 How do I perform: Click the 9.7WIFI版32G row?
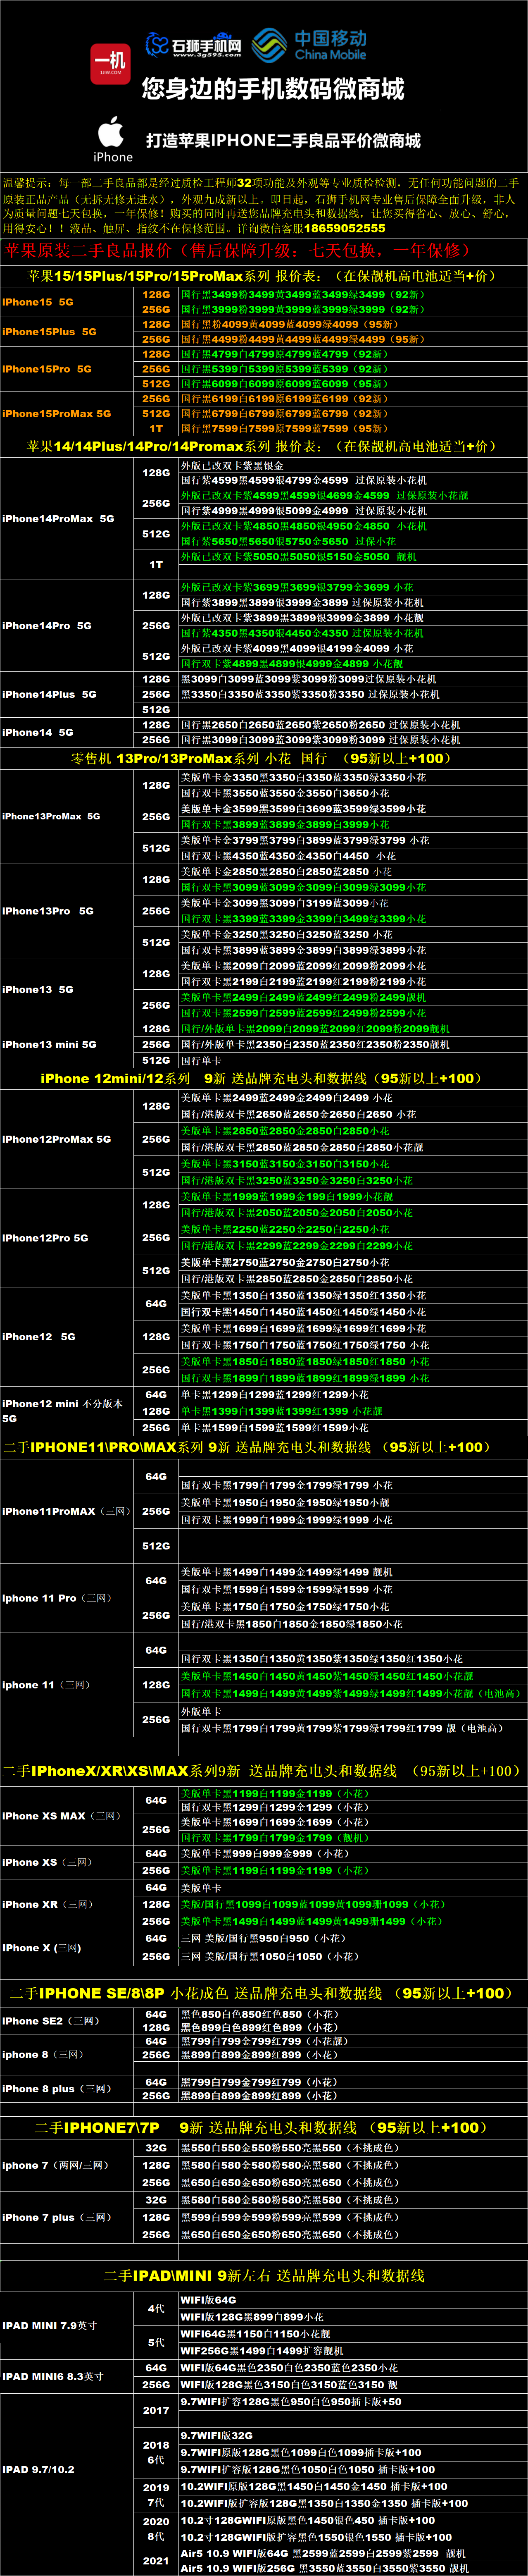pyautogui.click(x=352, y=2435)
